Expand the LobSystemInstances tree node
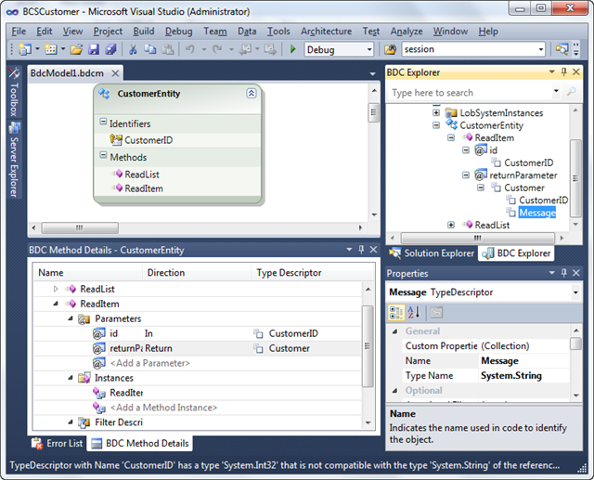The image size is (594, 480). point(436,112)
